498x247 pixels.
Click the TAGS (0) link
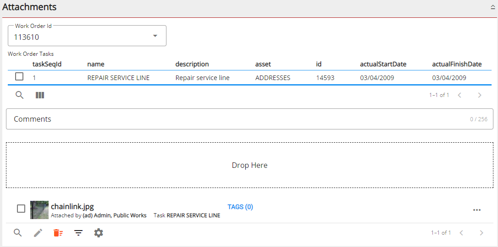[240, 207]
